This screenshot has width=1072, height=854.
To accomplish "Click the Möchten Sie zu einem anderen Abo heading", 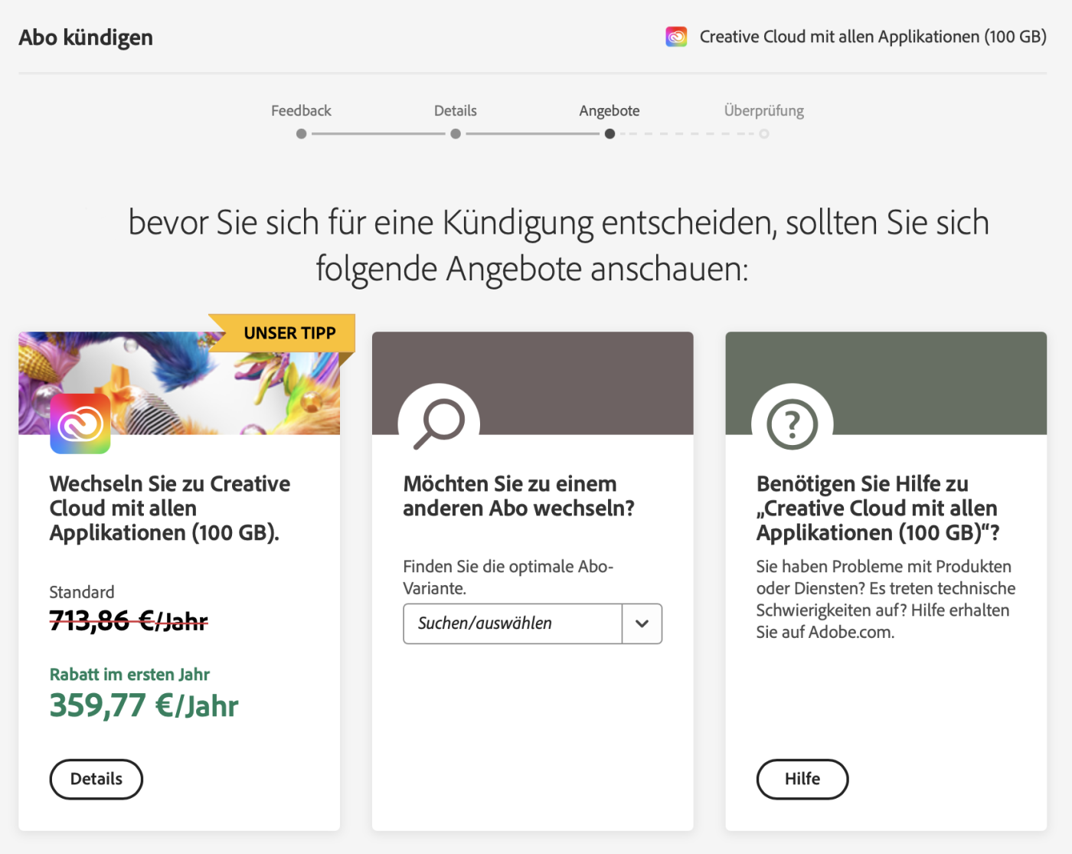I will pyautogui.click(x=518, y=496).
